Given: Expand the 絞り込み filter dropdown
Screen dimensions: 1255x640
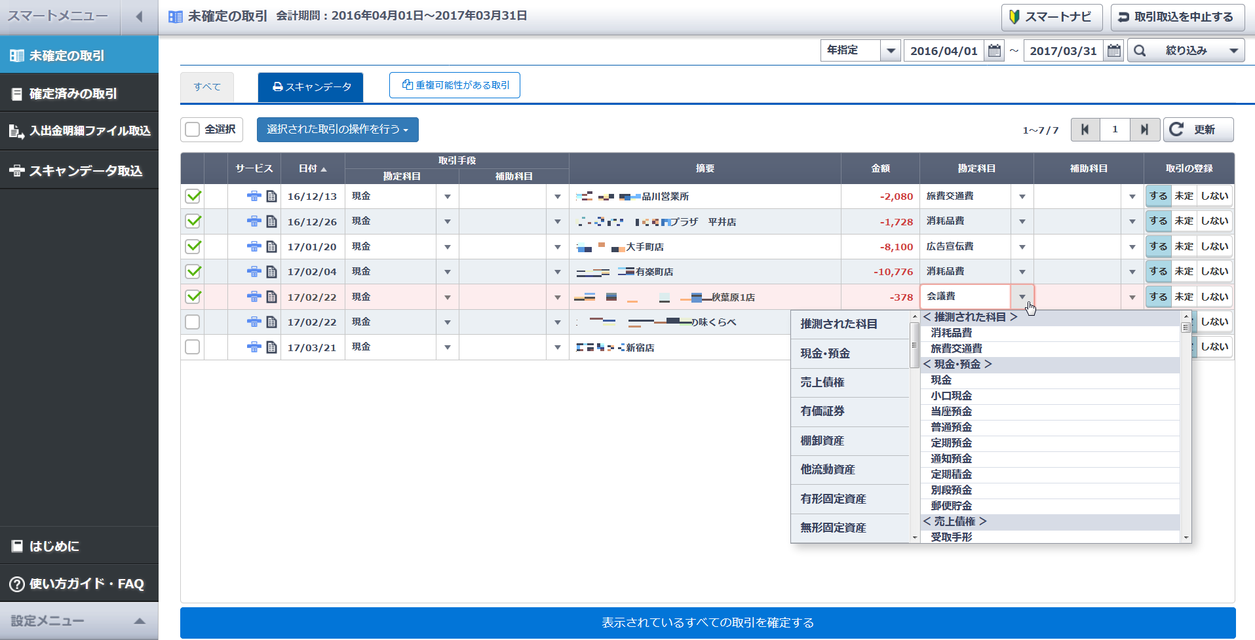Looking at the screenshot, I should click(x=1186, y=50).
